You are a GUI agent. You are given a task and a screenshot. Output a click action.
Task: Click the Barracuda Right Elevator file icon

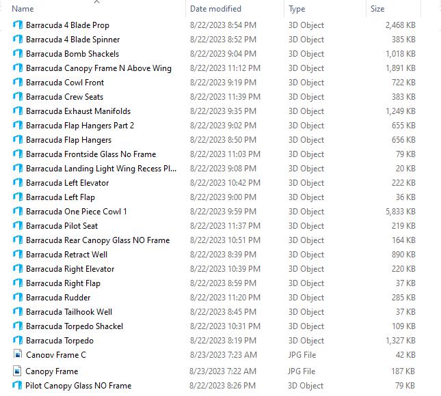(18, 268)
